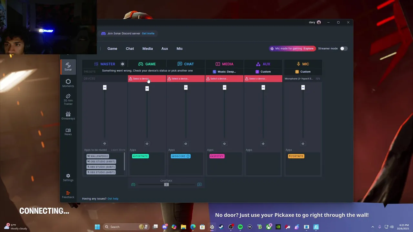Open Steam from the taskbar
The image size is (413, 232).
pos(221,227)
